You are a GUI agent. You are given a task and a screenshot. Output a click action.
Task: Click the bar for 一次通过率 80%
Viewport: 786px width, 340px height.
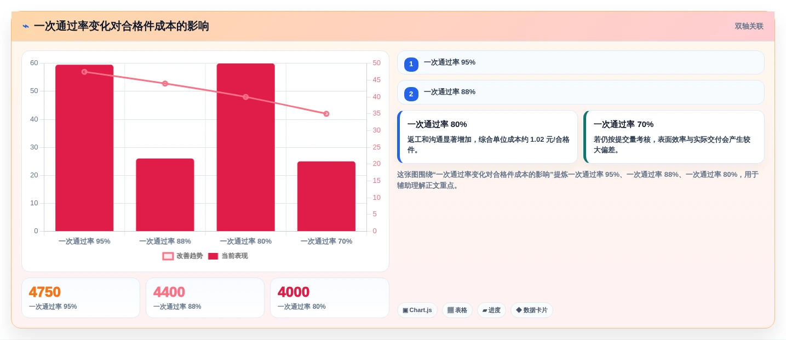(x=245, y=147)
